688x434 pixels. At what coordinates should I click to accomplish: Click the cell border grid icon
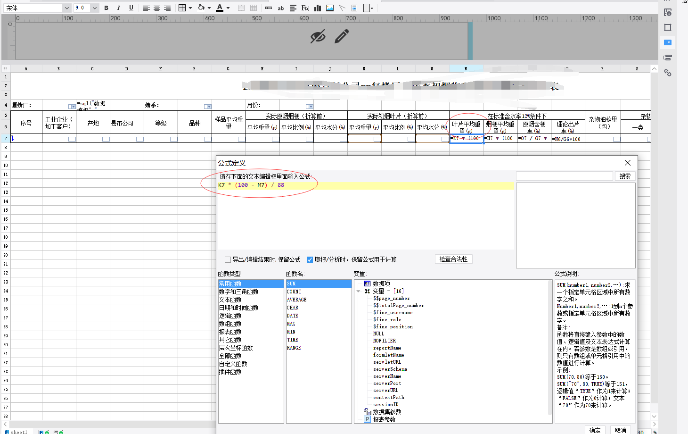tap(182, 8)
